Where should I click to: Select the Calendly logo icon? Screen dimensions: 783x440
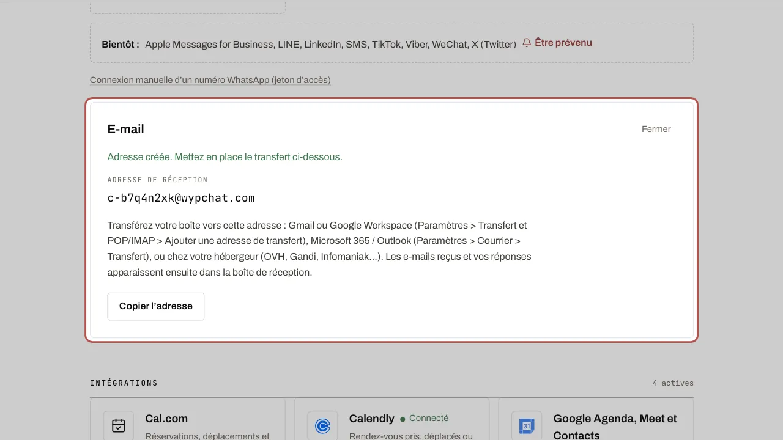coord(322,425)
